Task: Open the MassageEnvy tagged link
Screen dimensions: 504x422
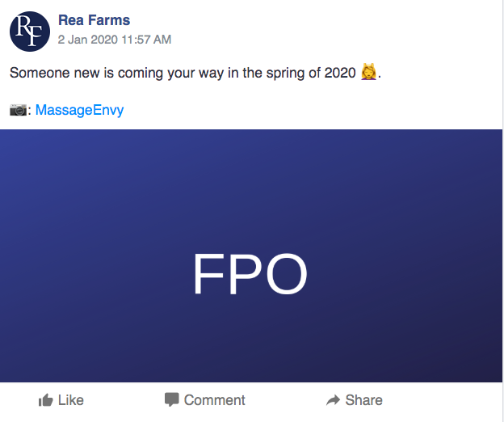Action: click(x=80, y=109)
